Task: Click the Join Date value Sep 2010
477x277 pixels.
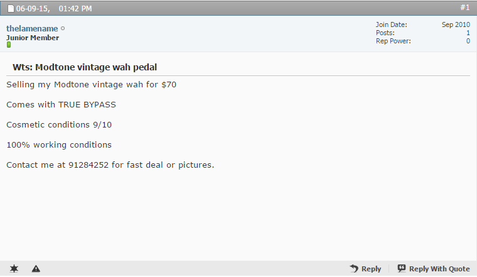Action: click(456, 24)
